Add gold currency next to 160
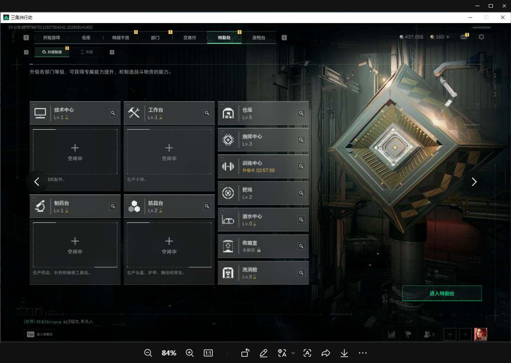This screenshot has width=511, height=363. pyautogui.click(x=448, y=37)
